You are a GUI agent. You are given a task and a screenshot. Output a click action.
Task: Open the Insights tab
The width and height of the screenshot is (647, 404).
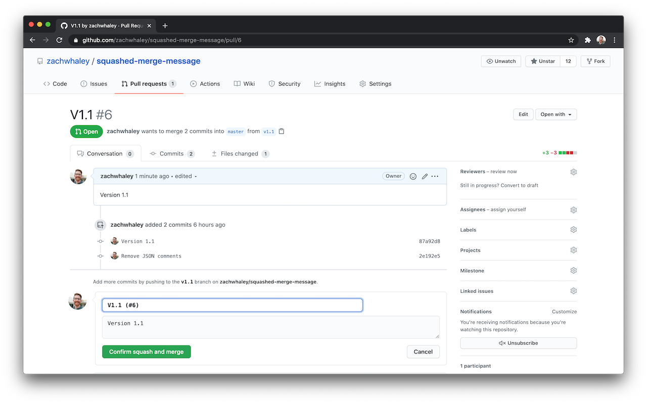click(x=330, y=84)
